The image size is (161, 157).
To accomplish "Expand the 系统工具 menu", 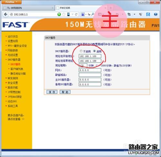I will (x=13, y=106).
